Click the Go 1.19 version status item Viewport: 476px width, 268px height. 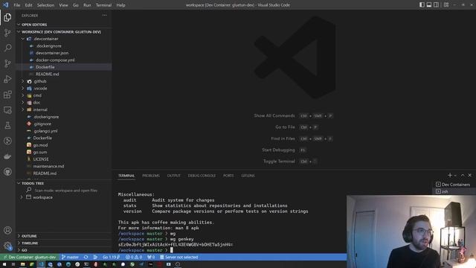[x=111, y=257]
